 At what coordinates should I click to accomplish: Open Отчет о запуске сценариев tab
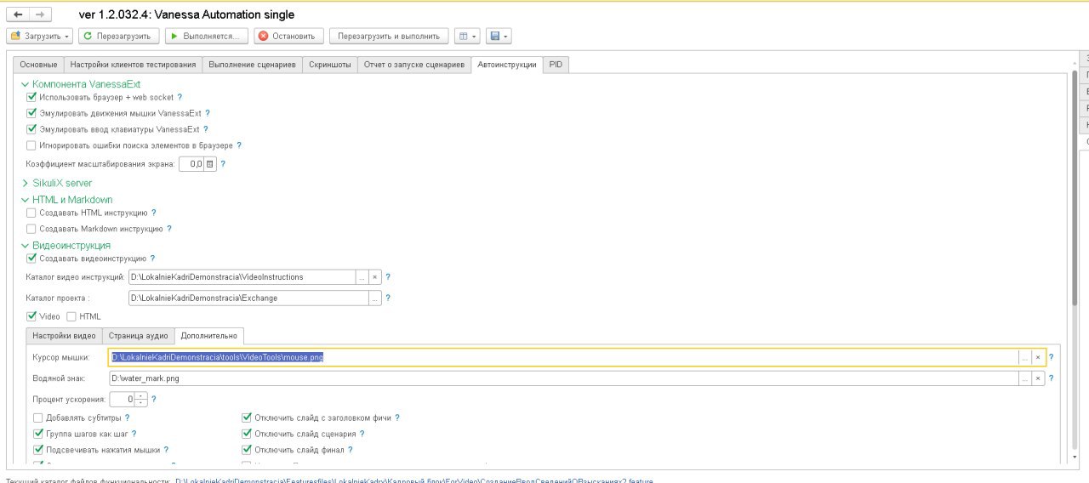413,65
